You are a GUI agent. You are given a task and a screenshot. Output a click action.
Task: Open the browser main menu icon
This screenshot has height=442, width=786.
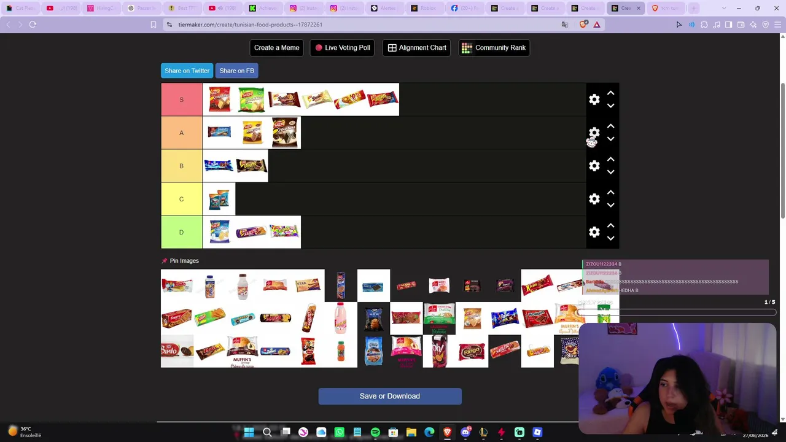pos(778,25)
